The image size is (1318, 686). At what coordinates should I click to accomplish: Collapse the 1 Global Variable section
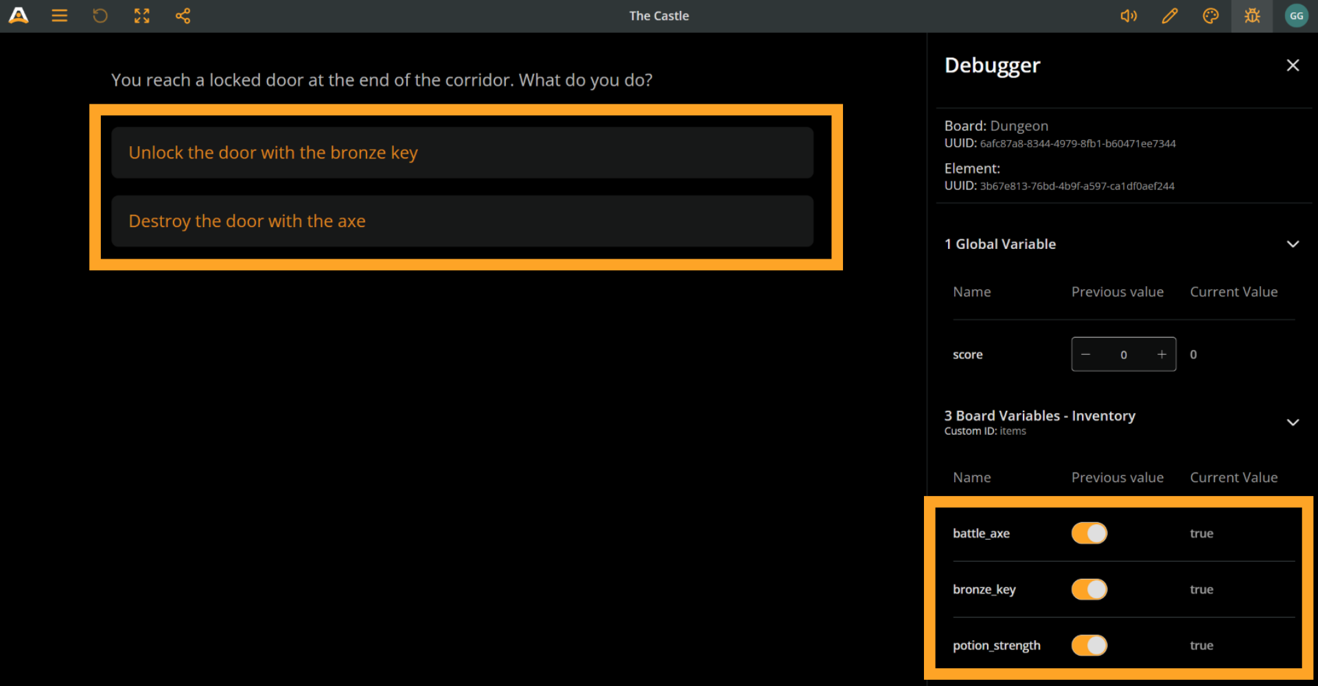click(1293, 244)
